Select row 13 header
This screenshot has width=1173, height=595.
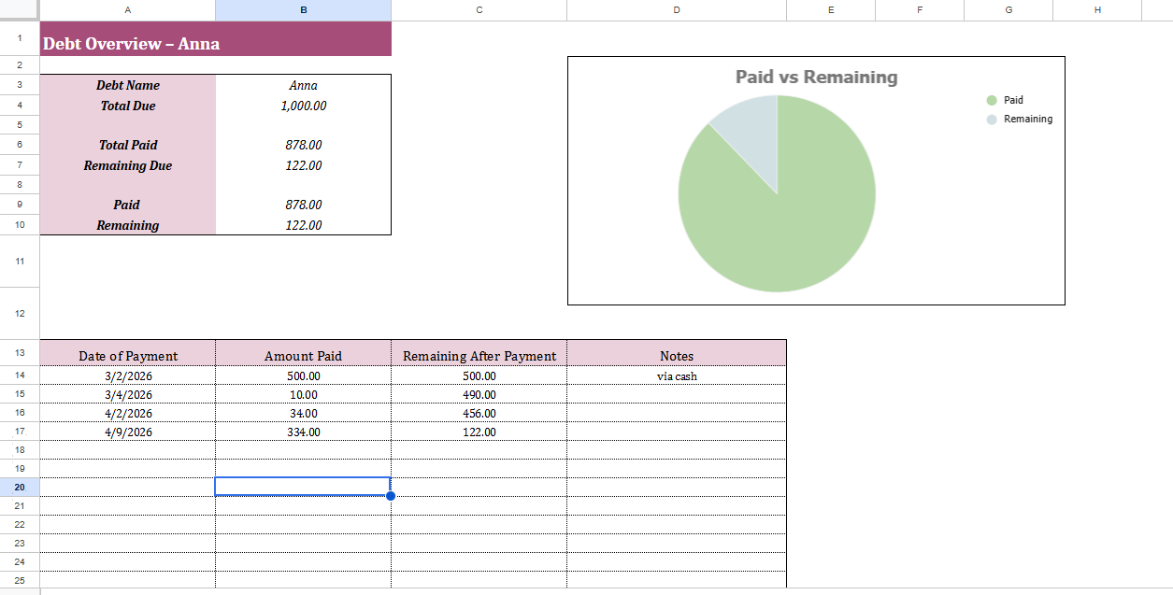point(20,353)
